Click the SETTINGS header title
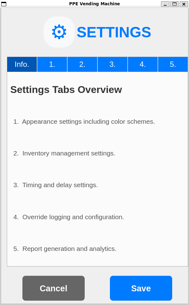 click(114, 32)
